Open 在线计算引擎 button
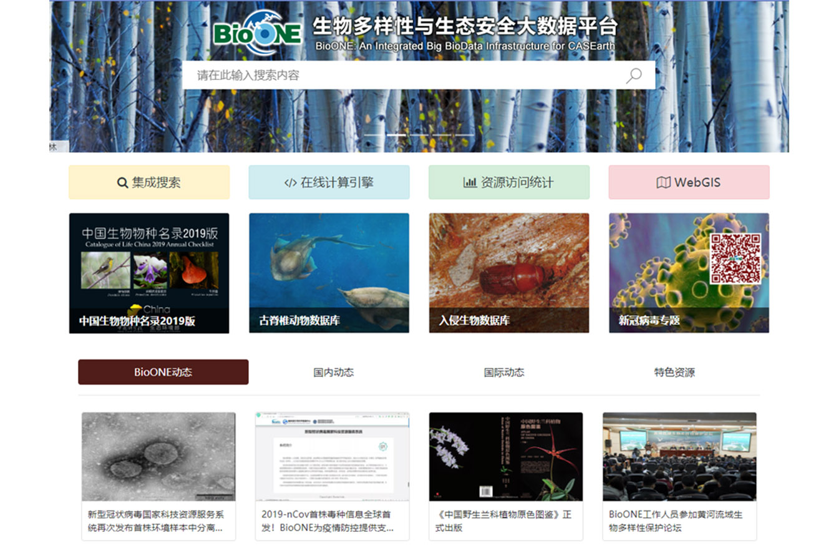This screenshot has height=553, width=836. pos(329,182)
